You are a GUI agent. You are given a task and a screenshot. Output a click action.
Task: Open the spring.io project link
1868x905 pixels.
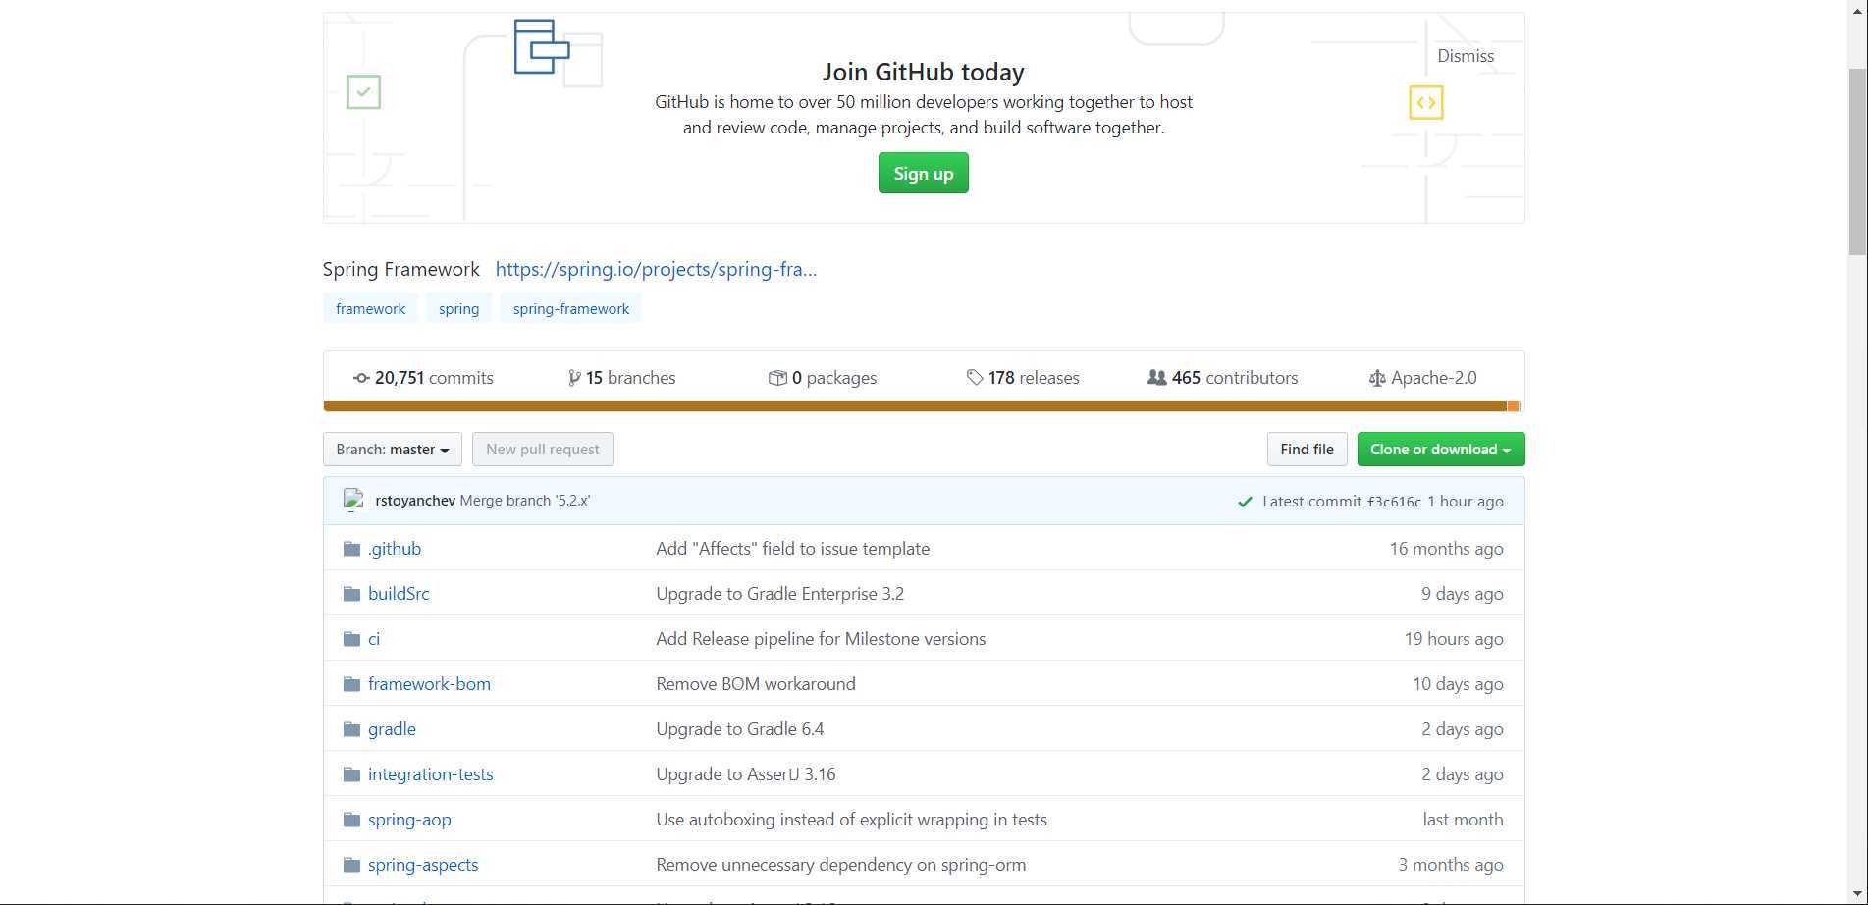(x=656, y=270)
